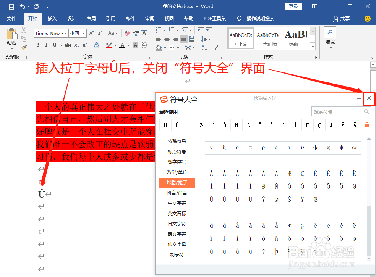Open the font size 小四 dropdown

click(84, 33)
